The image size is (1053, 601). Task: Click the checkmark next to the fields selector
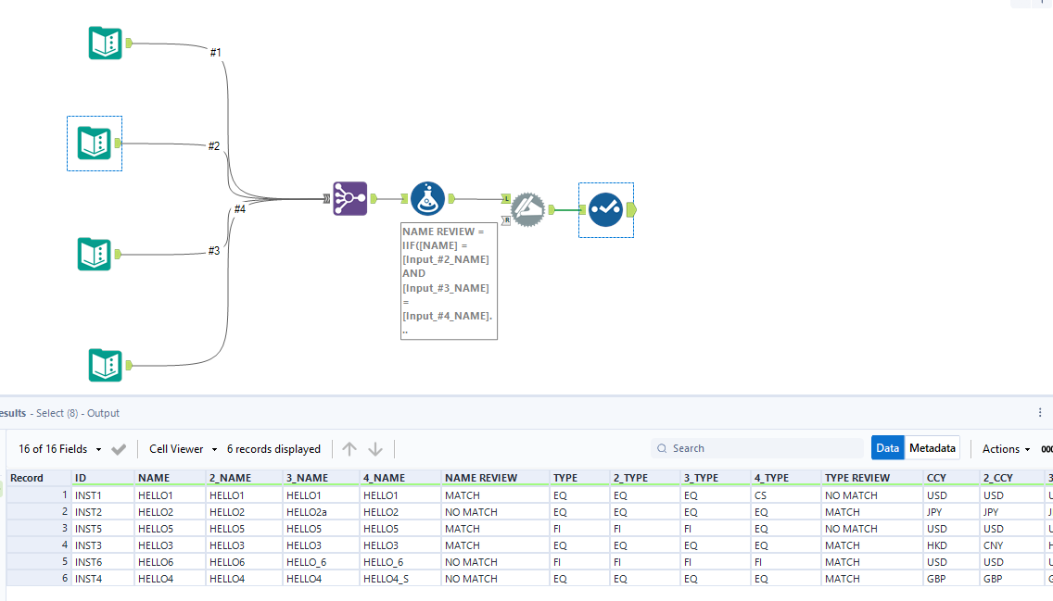point(119,448)
